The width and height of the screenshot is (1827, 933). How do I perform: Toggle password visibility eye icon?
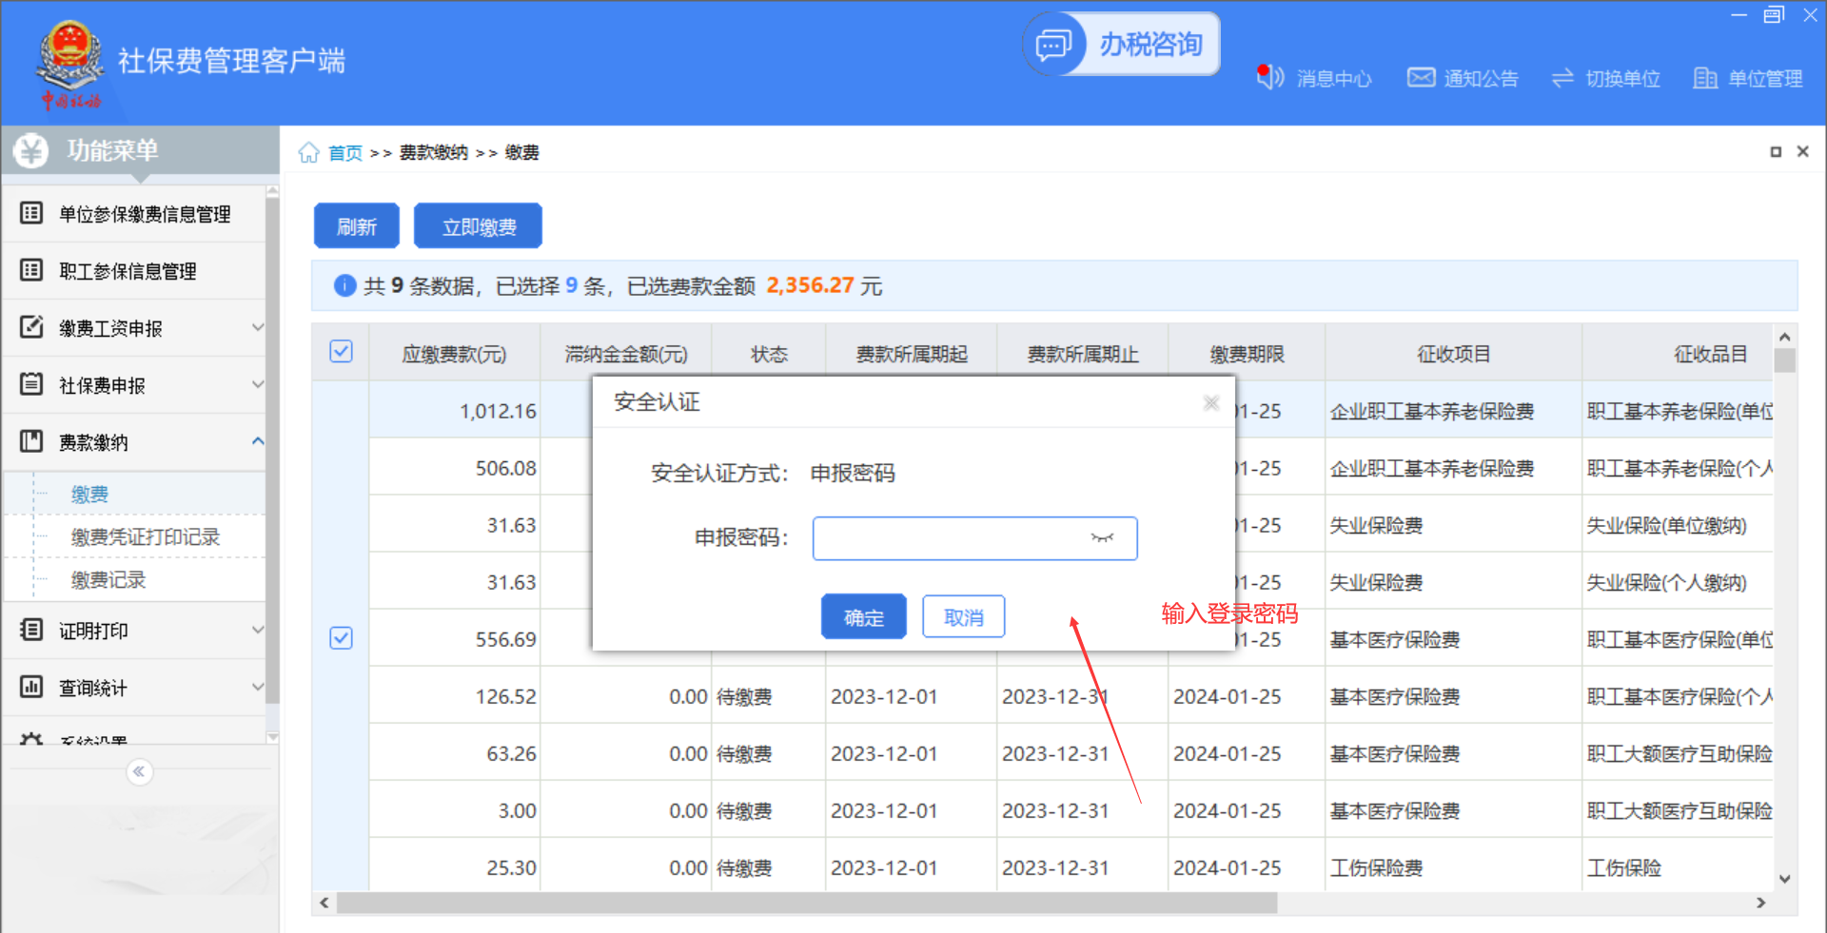click(x=1102, y=538)
